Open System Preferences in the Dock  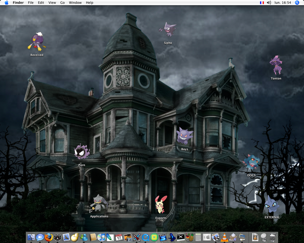207,237
